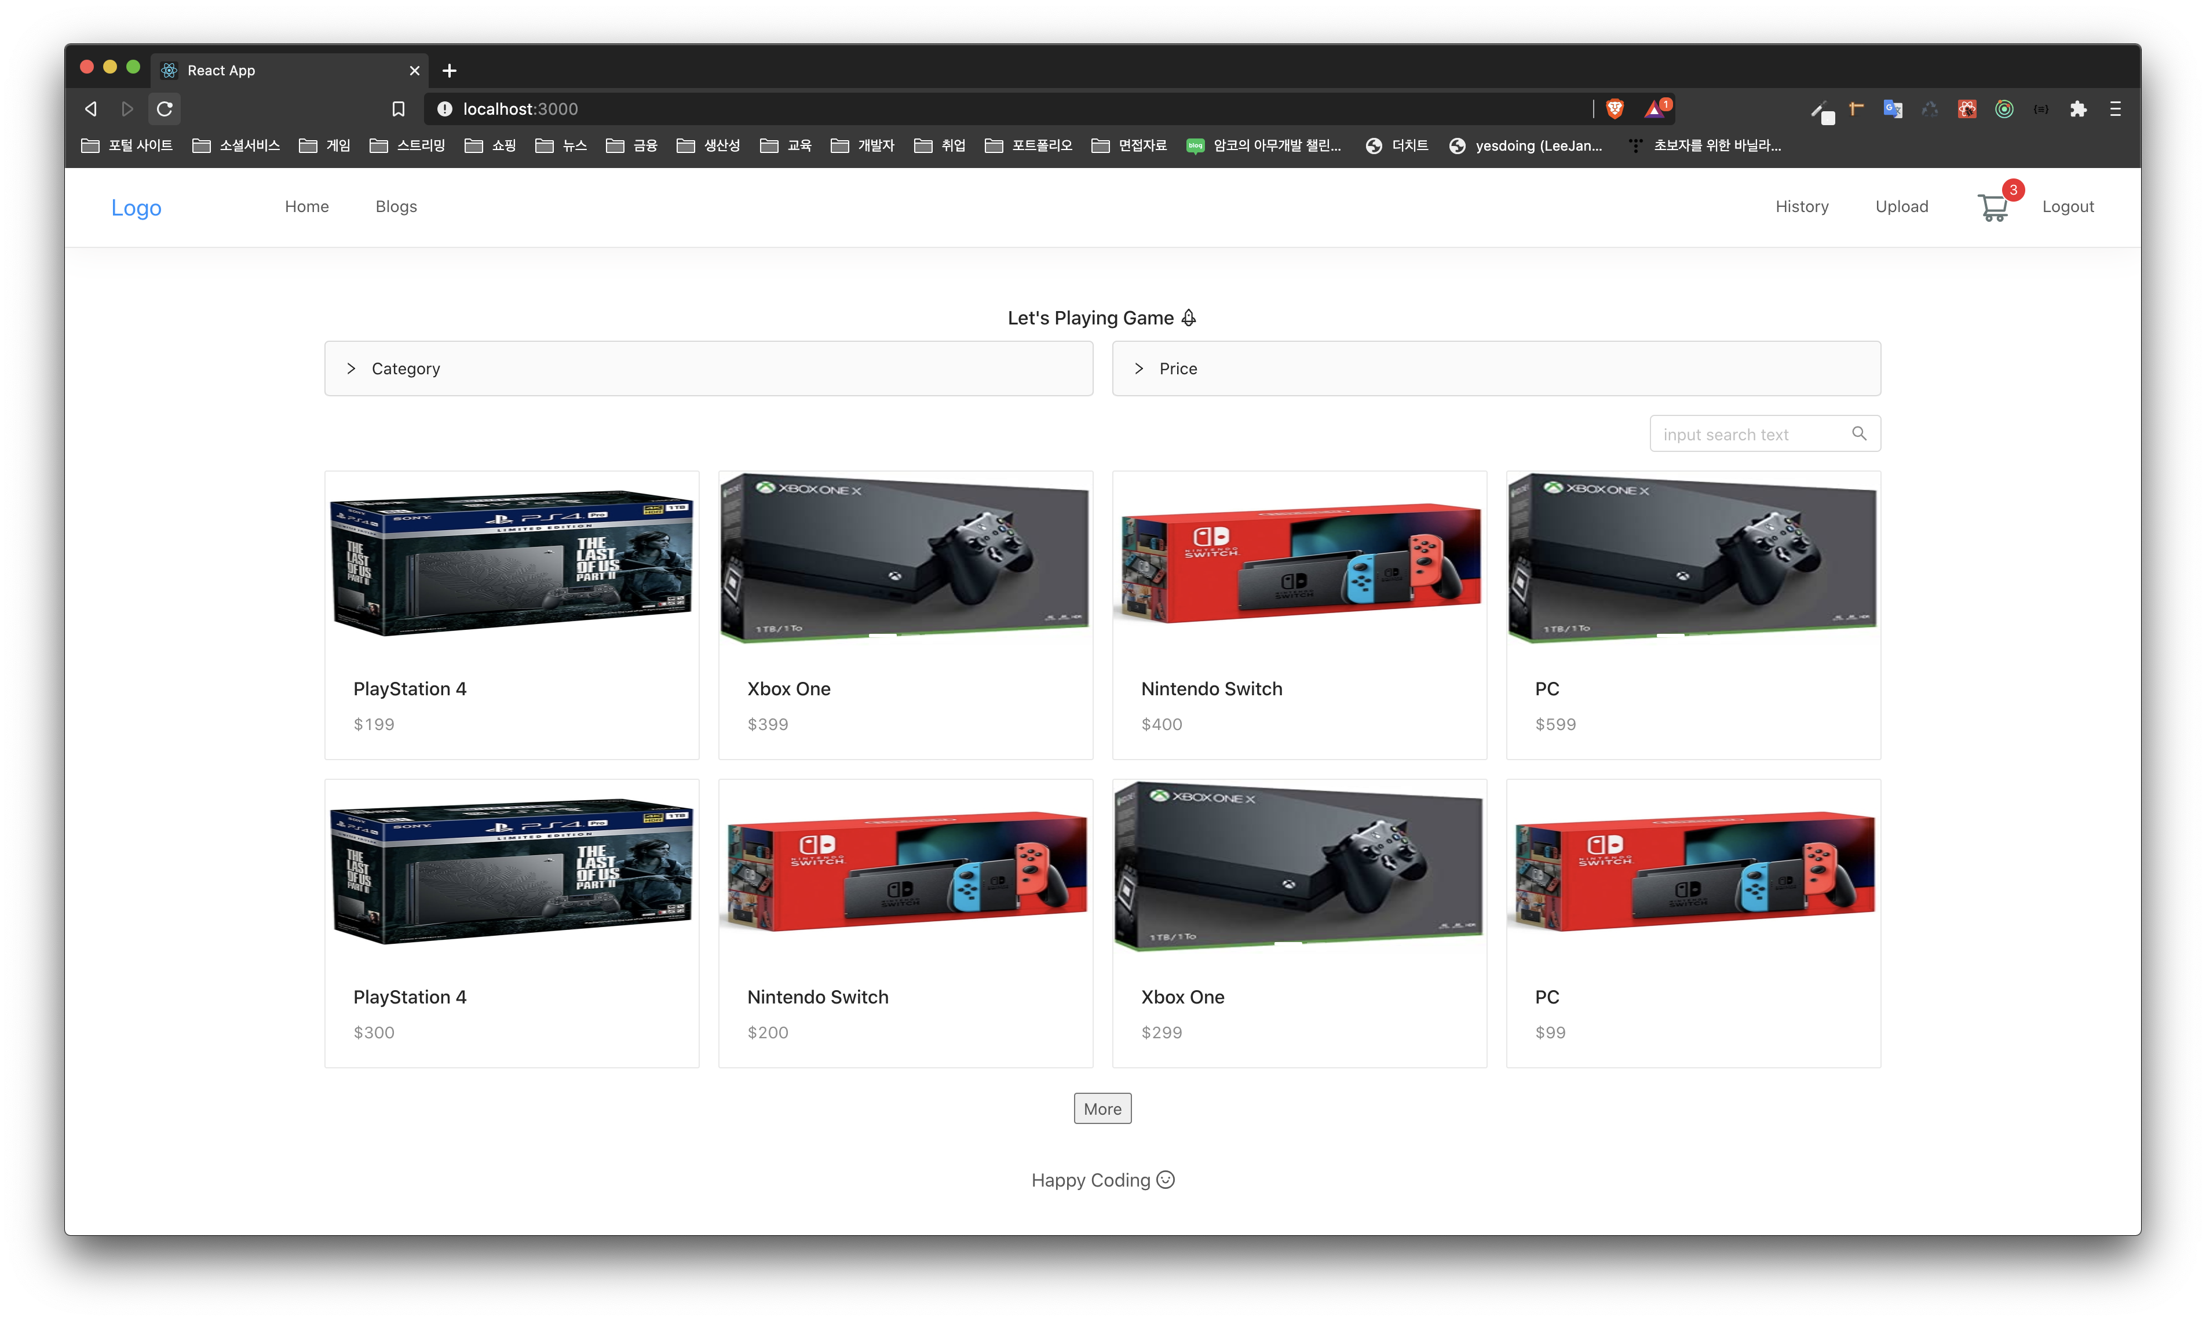2206x1321 pixels.
Task: Click the Brave shields lion icon
Action: coord(1615,108)
